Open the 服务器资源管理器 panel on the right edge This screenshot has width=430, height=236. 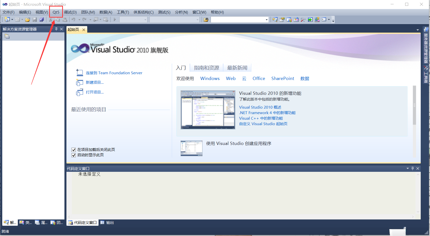(426, 48)
